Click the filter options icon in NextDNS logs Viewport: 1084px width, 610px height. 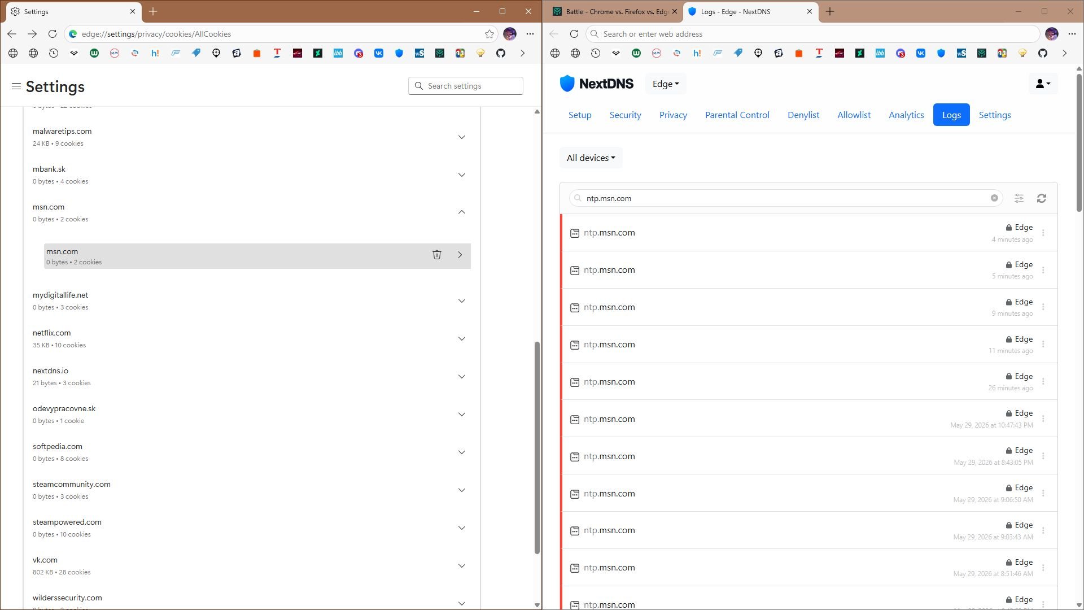[x=1019, y=198]
